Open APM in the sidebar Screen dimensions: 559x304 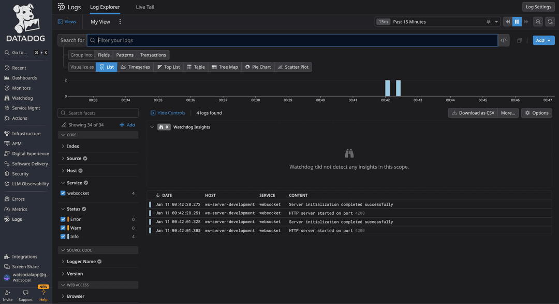pyautogui.click(x=13, y=143)
